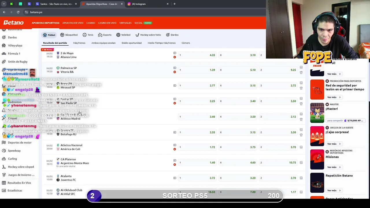Select the Voleibol sport filter

tap(123, 35)
